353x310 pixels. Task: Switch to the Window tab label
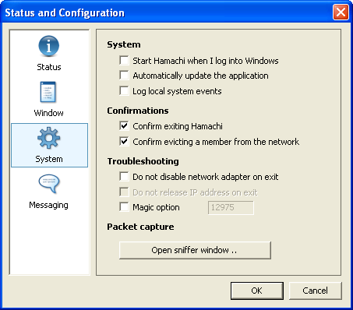coord(48,113)
